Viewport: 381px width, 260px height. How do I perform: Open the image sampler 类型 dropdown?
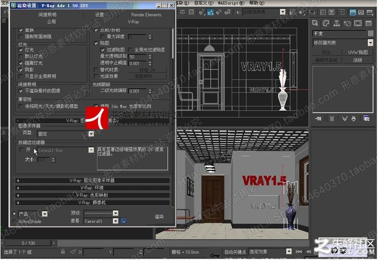pos(91,134)
